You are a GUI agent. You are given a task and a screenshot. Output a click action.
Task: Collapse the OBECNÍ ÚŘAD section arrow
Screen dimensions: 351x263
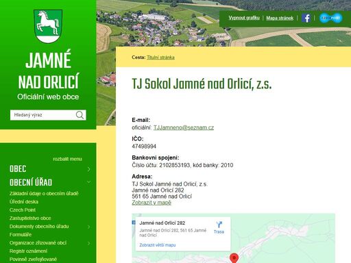click(x=89, y=182)
